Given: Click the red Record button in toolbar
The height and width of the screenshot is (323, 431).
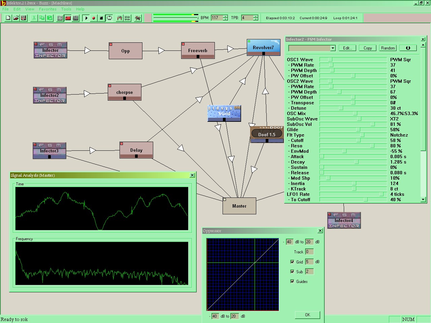Looking at the screenshot, I should coord(94,18).
